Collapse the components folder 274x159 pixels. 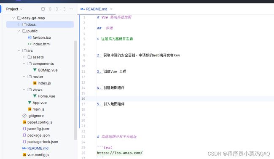(x=24, y=64)
